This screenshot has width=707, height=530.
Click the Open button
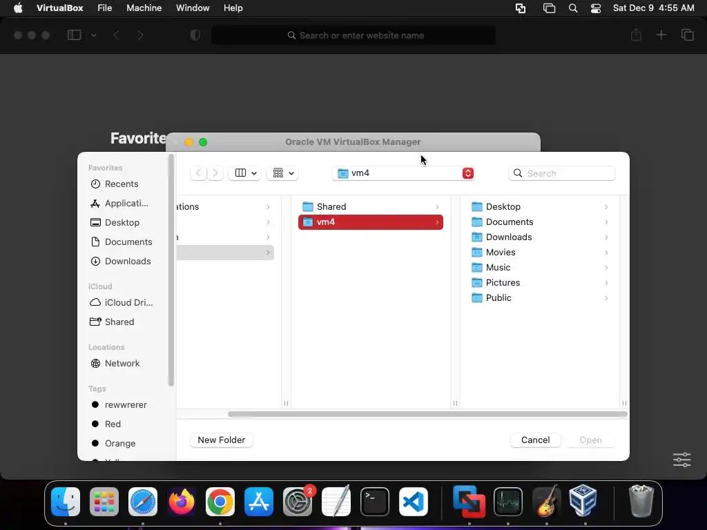coord(591,440)
